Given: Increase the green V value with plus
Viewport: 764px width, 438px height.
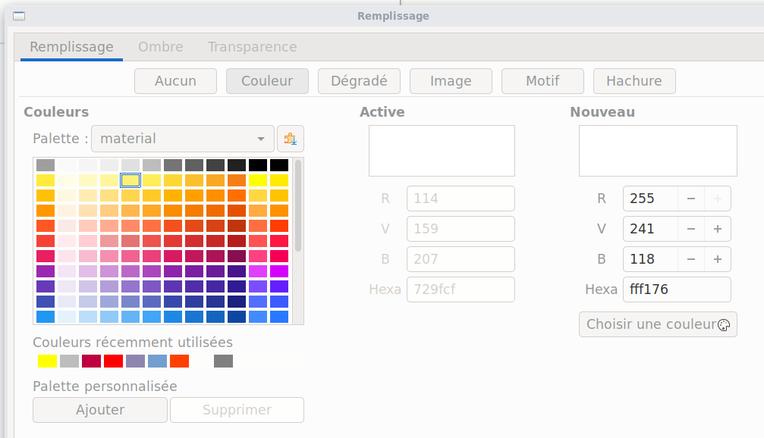Looking at the screenshot, I should pyautogui.click(x=717, y=229).
